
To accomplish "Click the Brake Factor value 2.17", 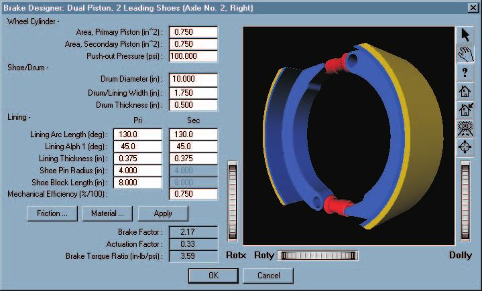I will (x=193, y=232).
